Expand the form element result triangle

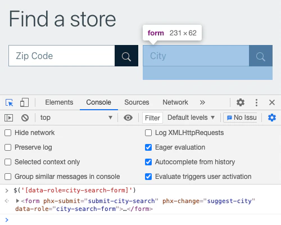point(17,201)
